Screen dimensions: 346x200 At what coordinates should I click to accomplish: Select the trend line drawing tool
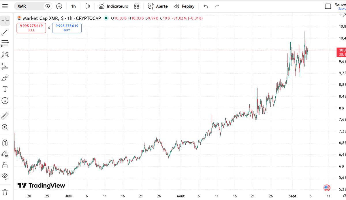[5, 32]
